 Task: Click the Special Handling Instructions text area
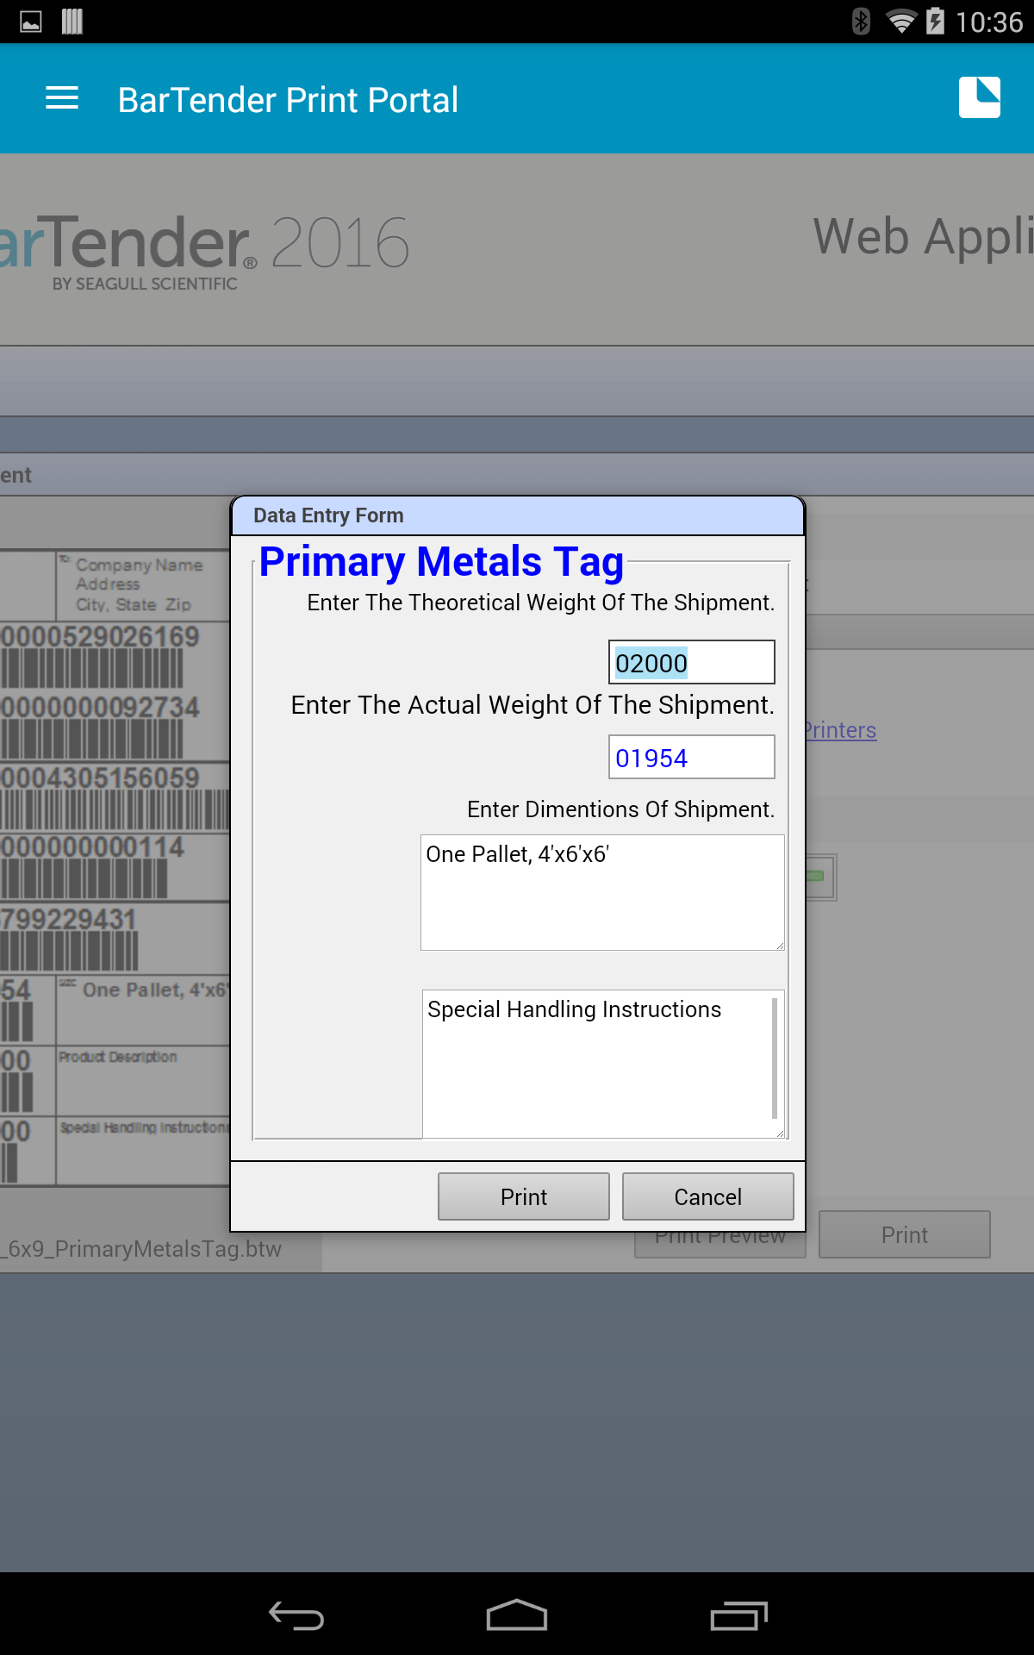[x=603, y=1064]
